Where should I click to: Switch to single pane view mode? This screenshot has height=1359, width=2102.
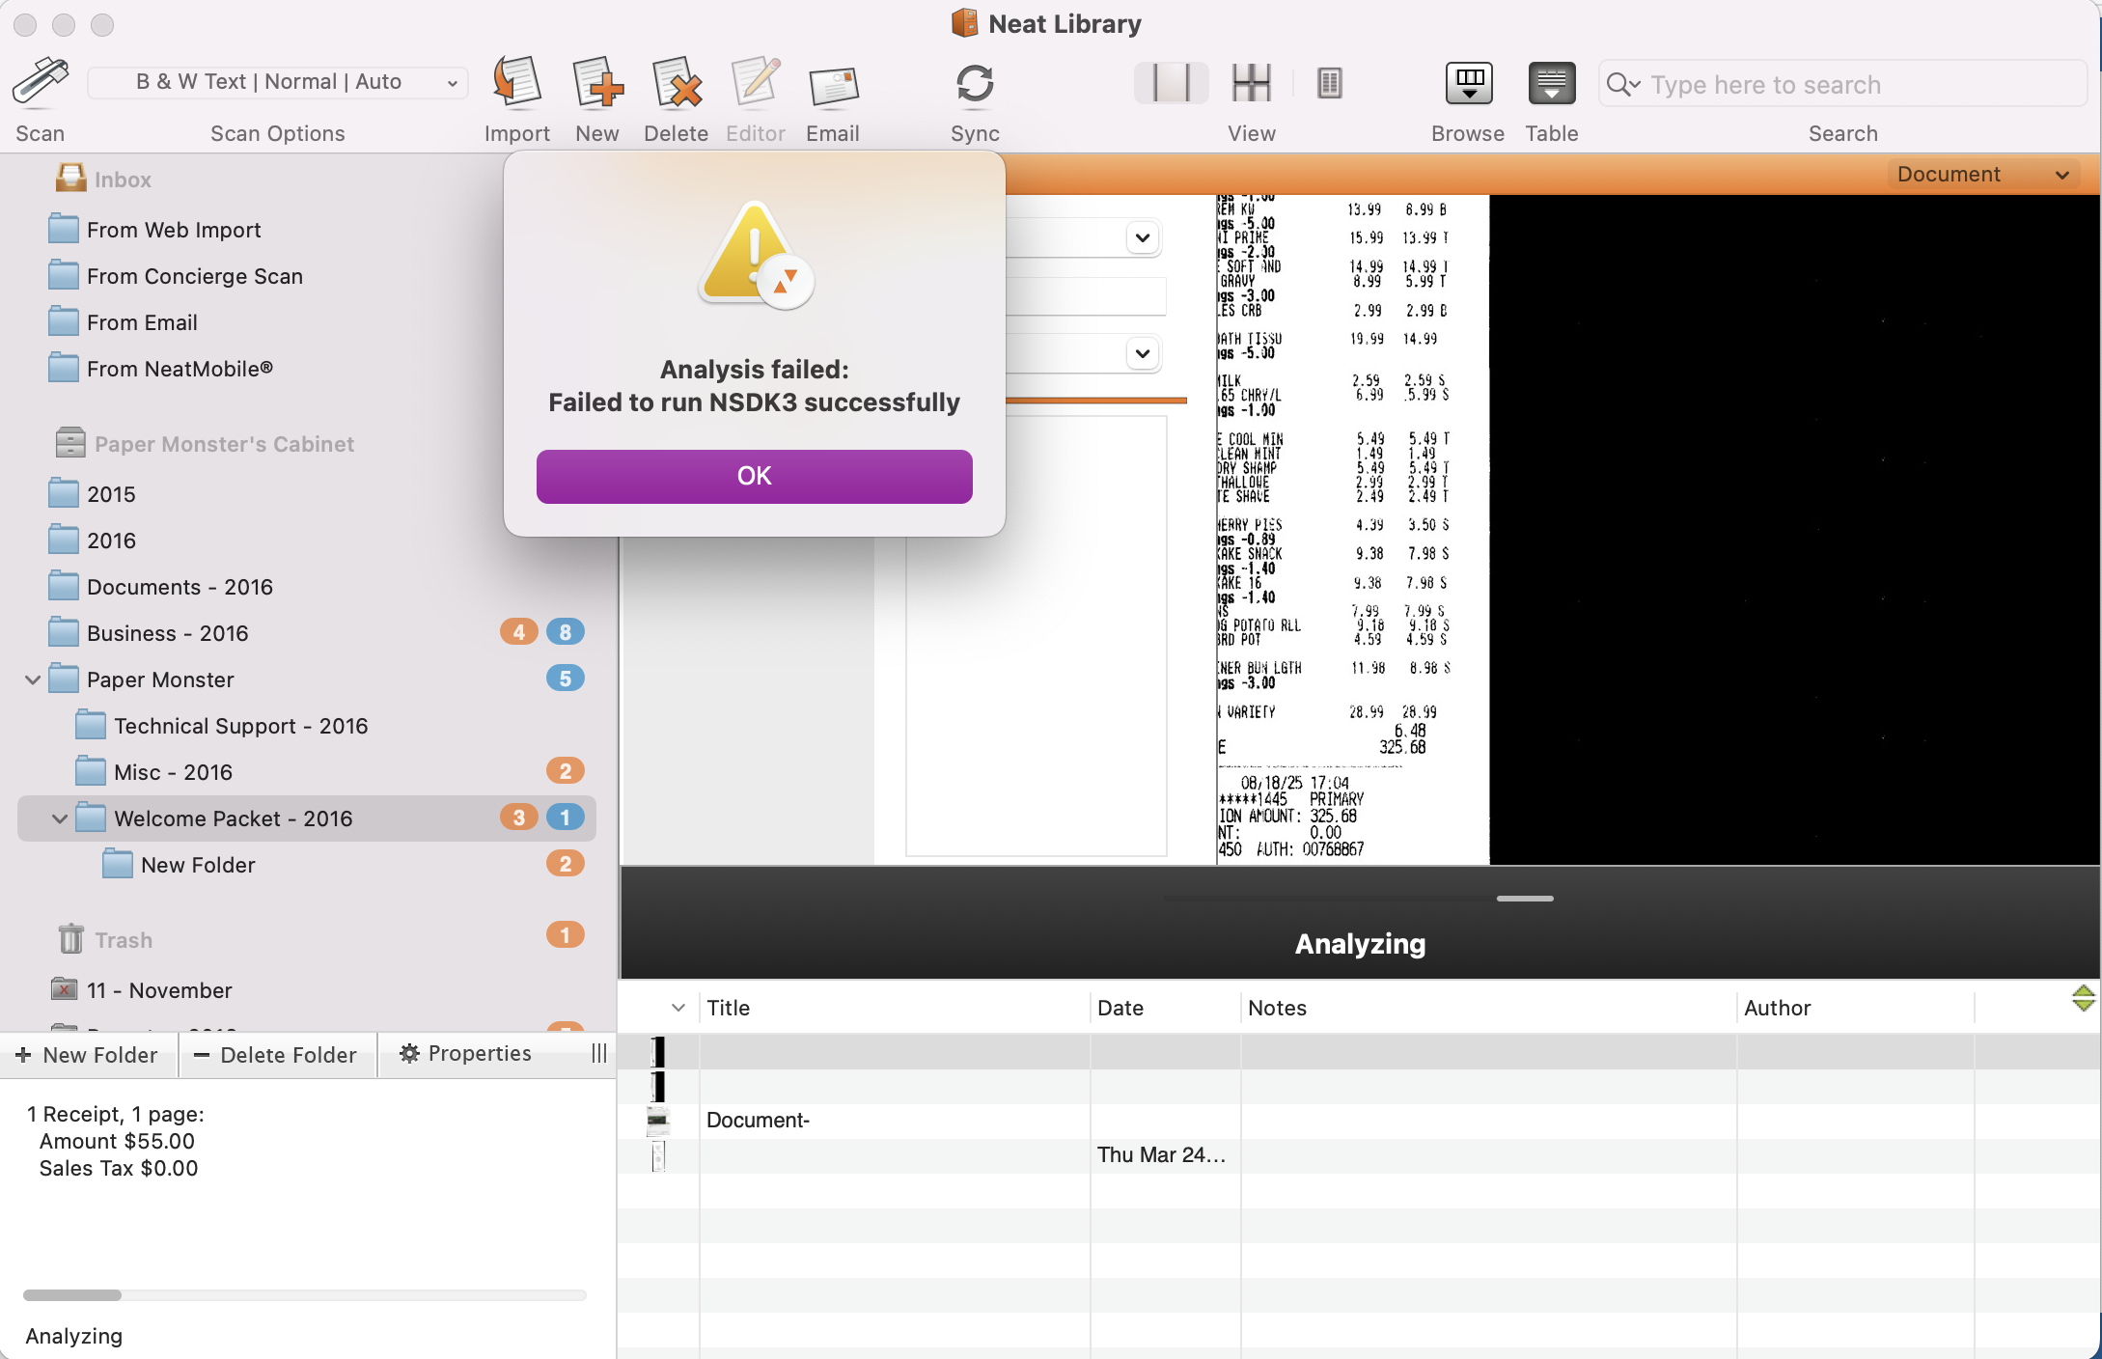(1171, 83)
